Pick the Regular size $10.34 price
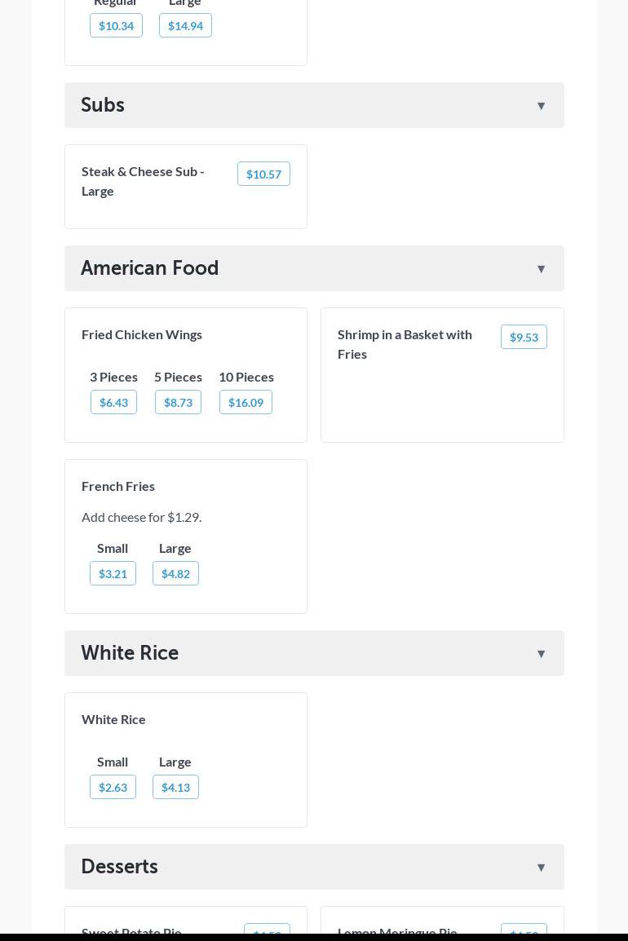The image size is (628, 941). 116,25
